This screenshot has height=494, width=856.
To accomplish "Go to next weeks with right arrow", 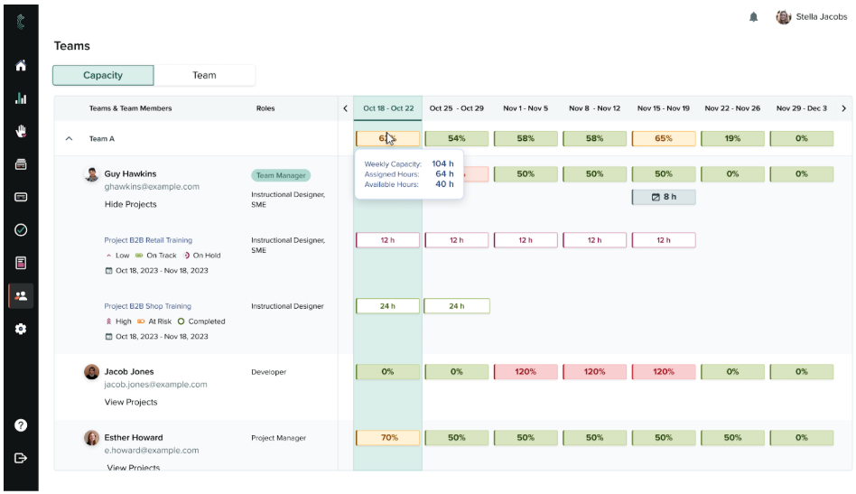I will point(844,108).
